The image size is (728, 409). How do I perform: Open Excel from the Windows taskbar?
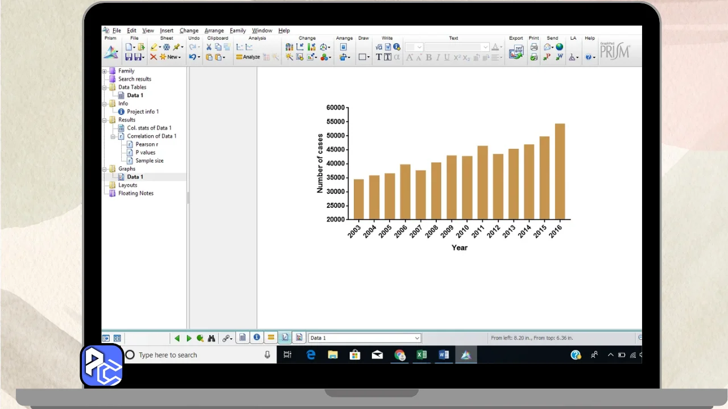click(x=421, y=355)
